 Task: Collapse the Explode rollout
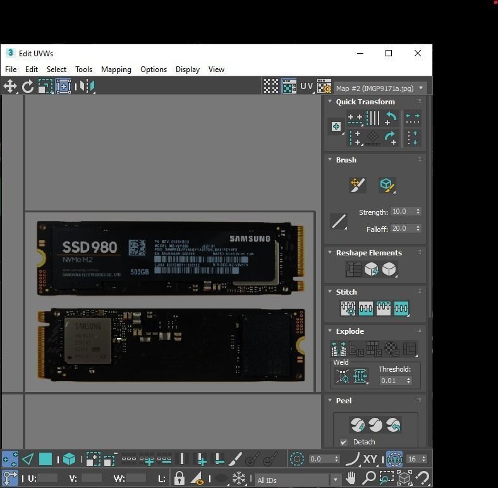[330, 331]
